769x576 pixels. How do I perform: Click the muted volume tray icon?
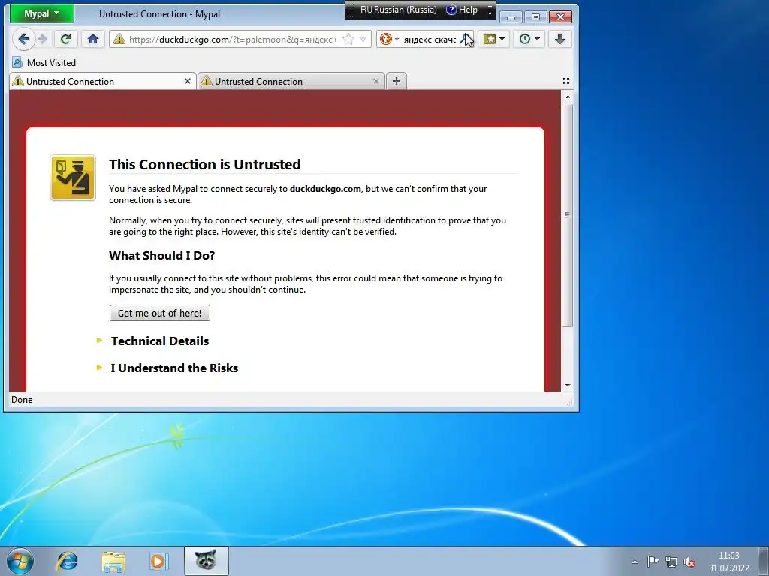click(x=689, y=562)
